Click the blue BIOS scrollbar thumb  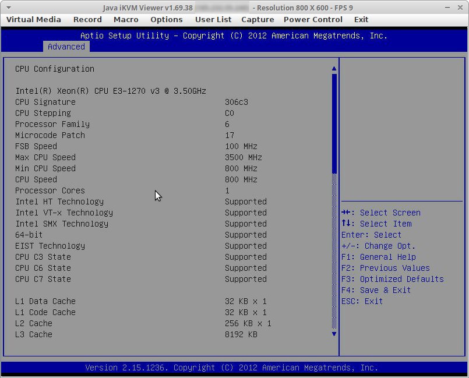coord(334,123)
